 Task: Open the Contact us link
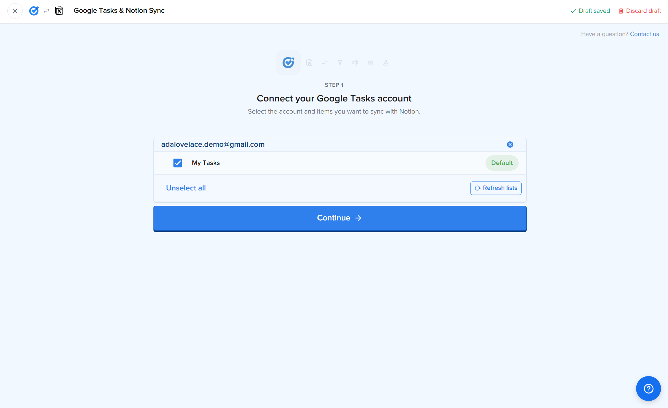[644, 34]
